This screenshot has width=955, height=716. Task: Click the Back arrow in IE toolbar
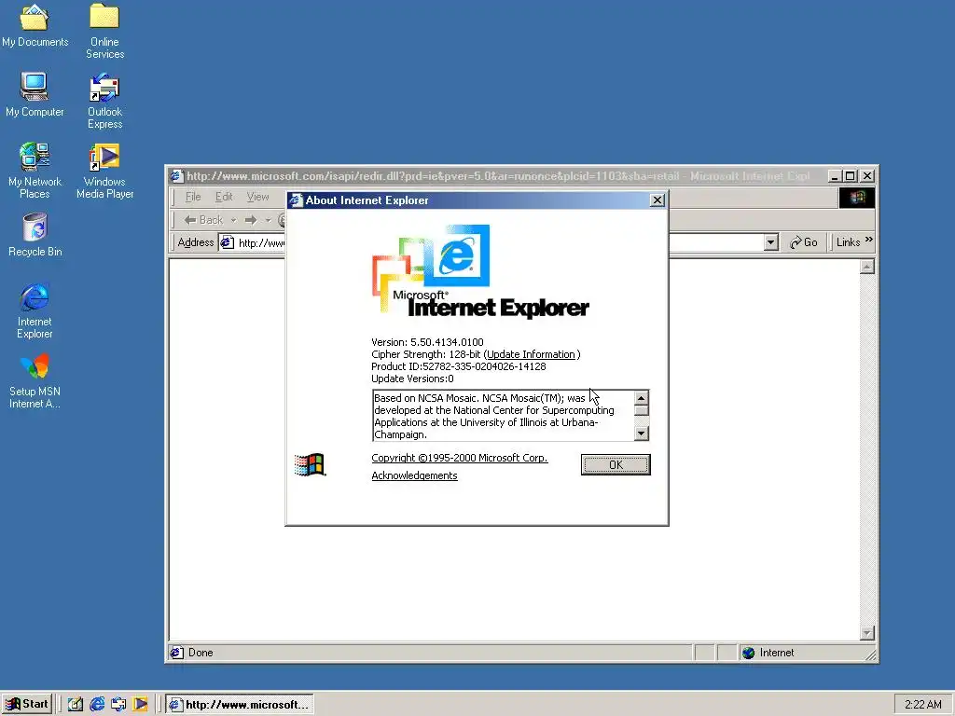(203, 220)
